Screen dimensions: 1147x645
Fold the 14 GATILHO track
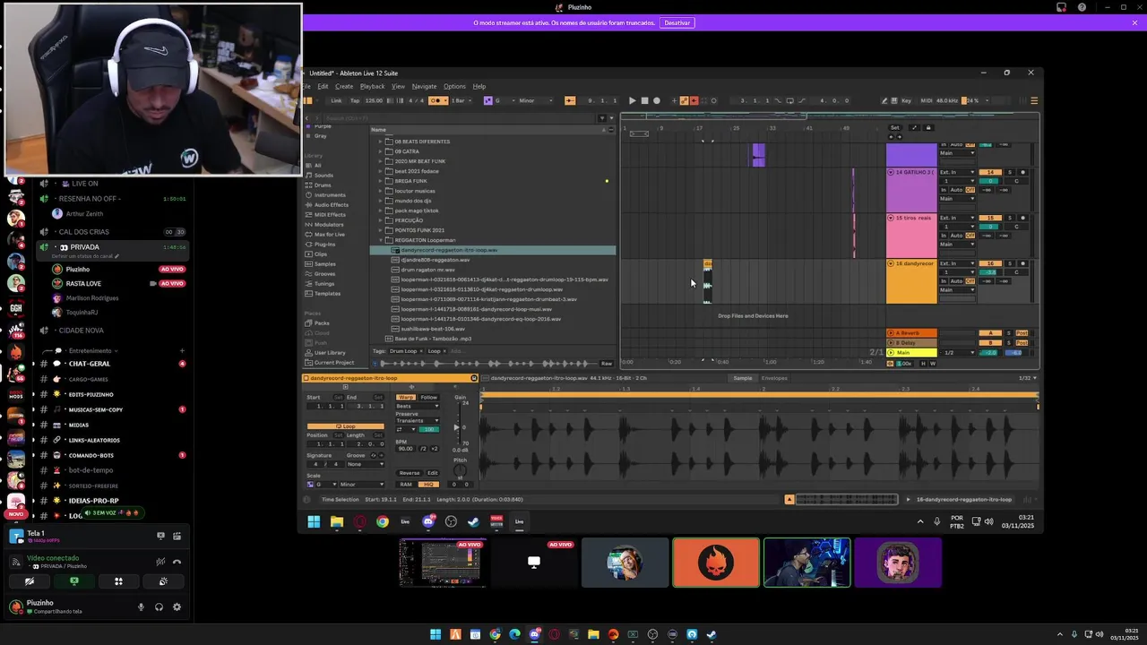(891, 172)
